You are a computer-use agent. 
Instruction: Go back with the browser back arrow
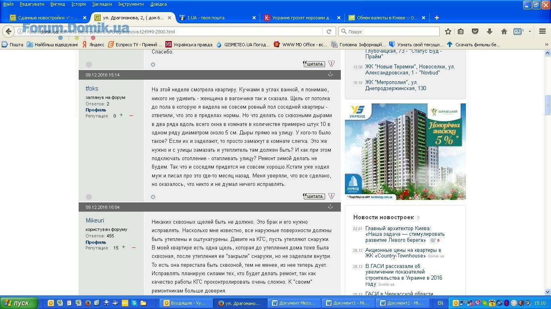coord(9,31)
